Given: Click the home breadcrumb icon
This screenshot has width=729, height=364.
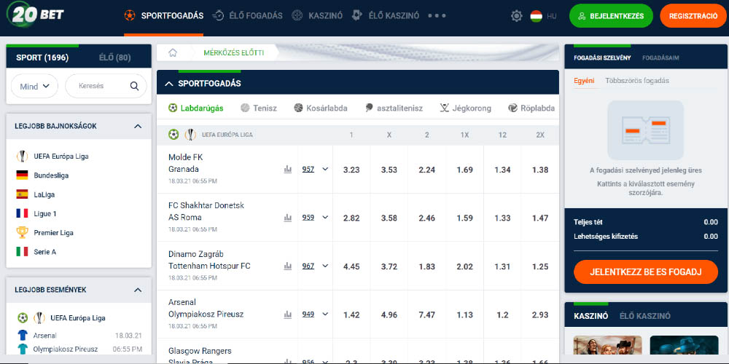Looking at the screenshot, I should point(173,53).
